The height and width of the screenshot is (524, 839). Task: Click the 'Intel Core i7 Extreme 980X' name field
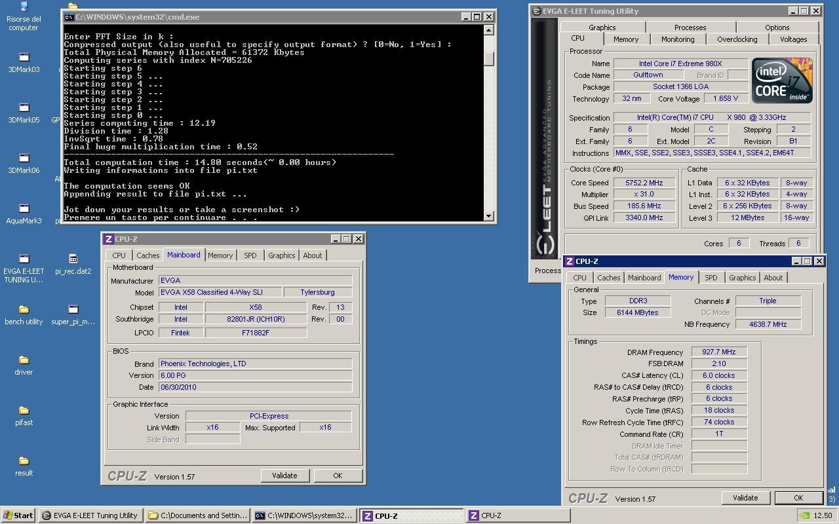[680, 64]
